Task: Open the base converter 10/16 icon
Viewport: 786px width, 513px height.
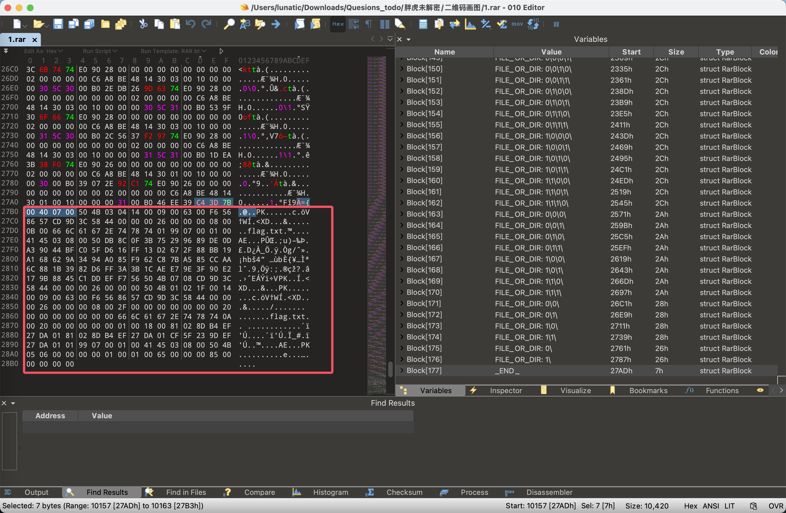Action: click(533, 24)
